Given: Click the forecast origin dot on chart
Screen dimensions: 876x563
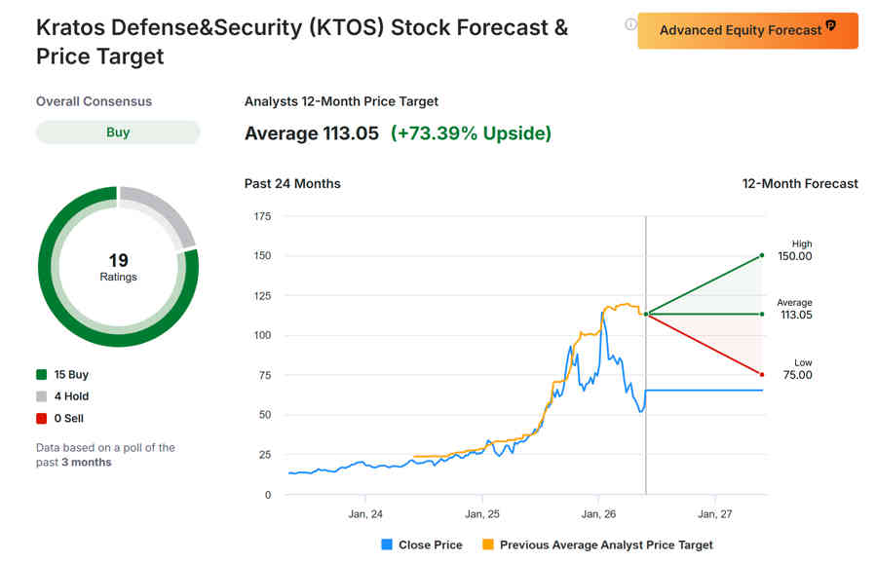Looking at the screenshot, I should [x=646, y=315].
